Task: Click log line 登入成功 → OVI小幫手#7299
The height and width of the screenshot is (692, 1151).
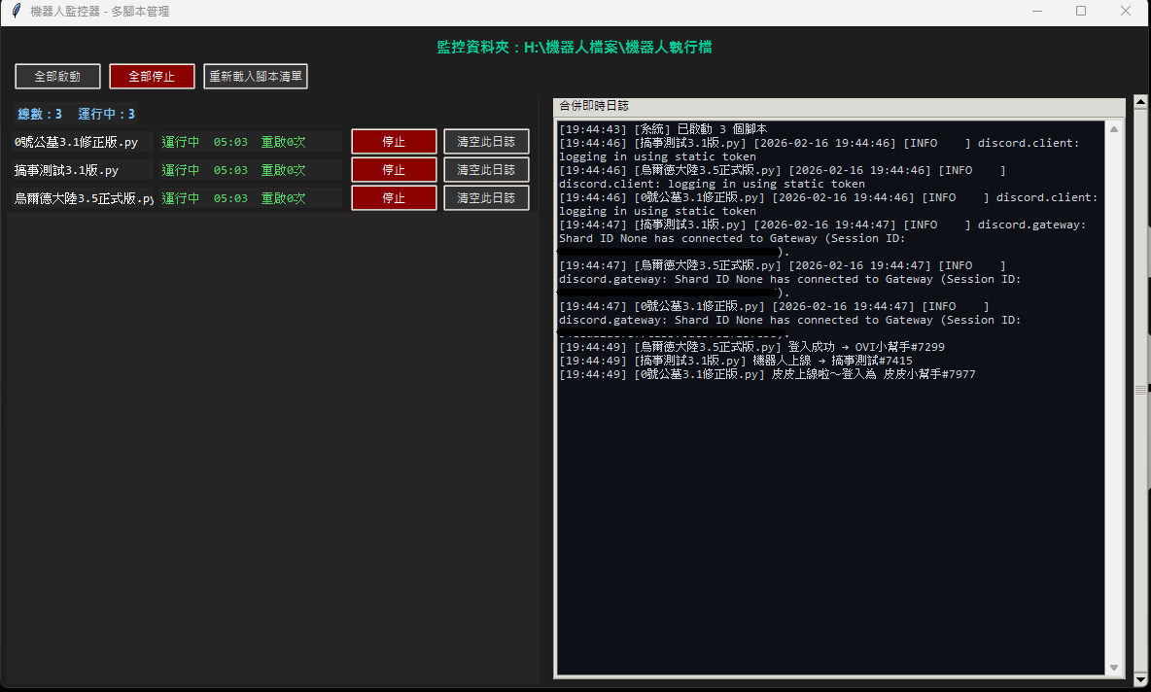Action: coord(751,347)
